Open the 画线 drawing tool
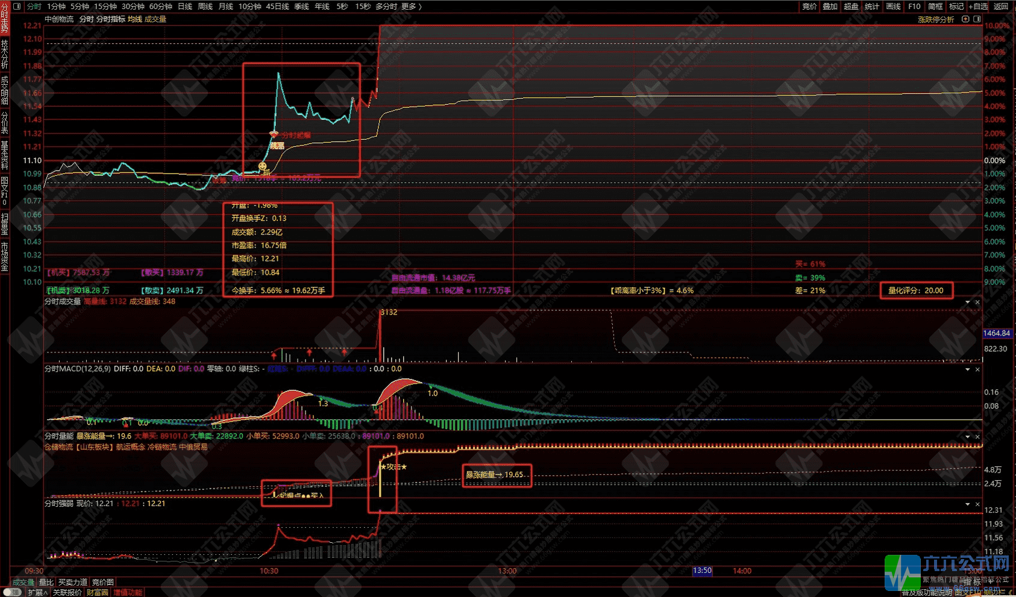This screenshot has height=597, width=1016. click(893, 6)
